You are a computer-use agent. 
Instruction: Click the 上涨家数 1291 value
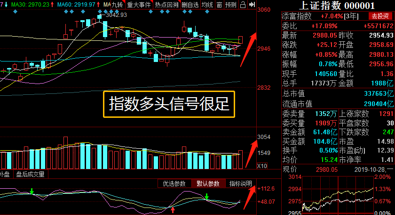click(x=387, y=114)
